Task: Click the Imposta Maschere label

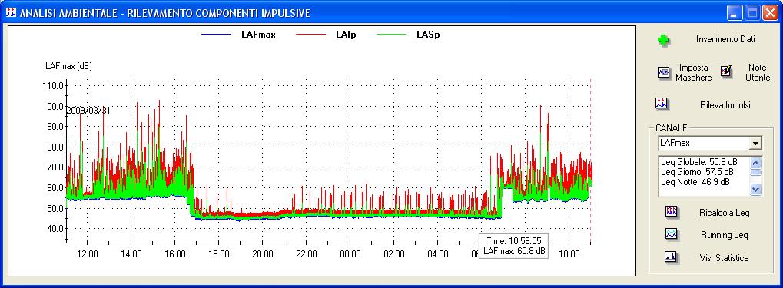Action: [x=694, y=73]
